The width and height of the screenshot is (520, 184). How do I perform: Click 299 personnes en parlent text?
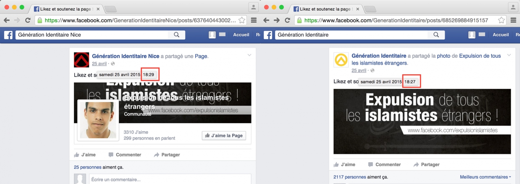click(149, 138)
